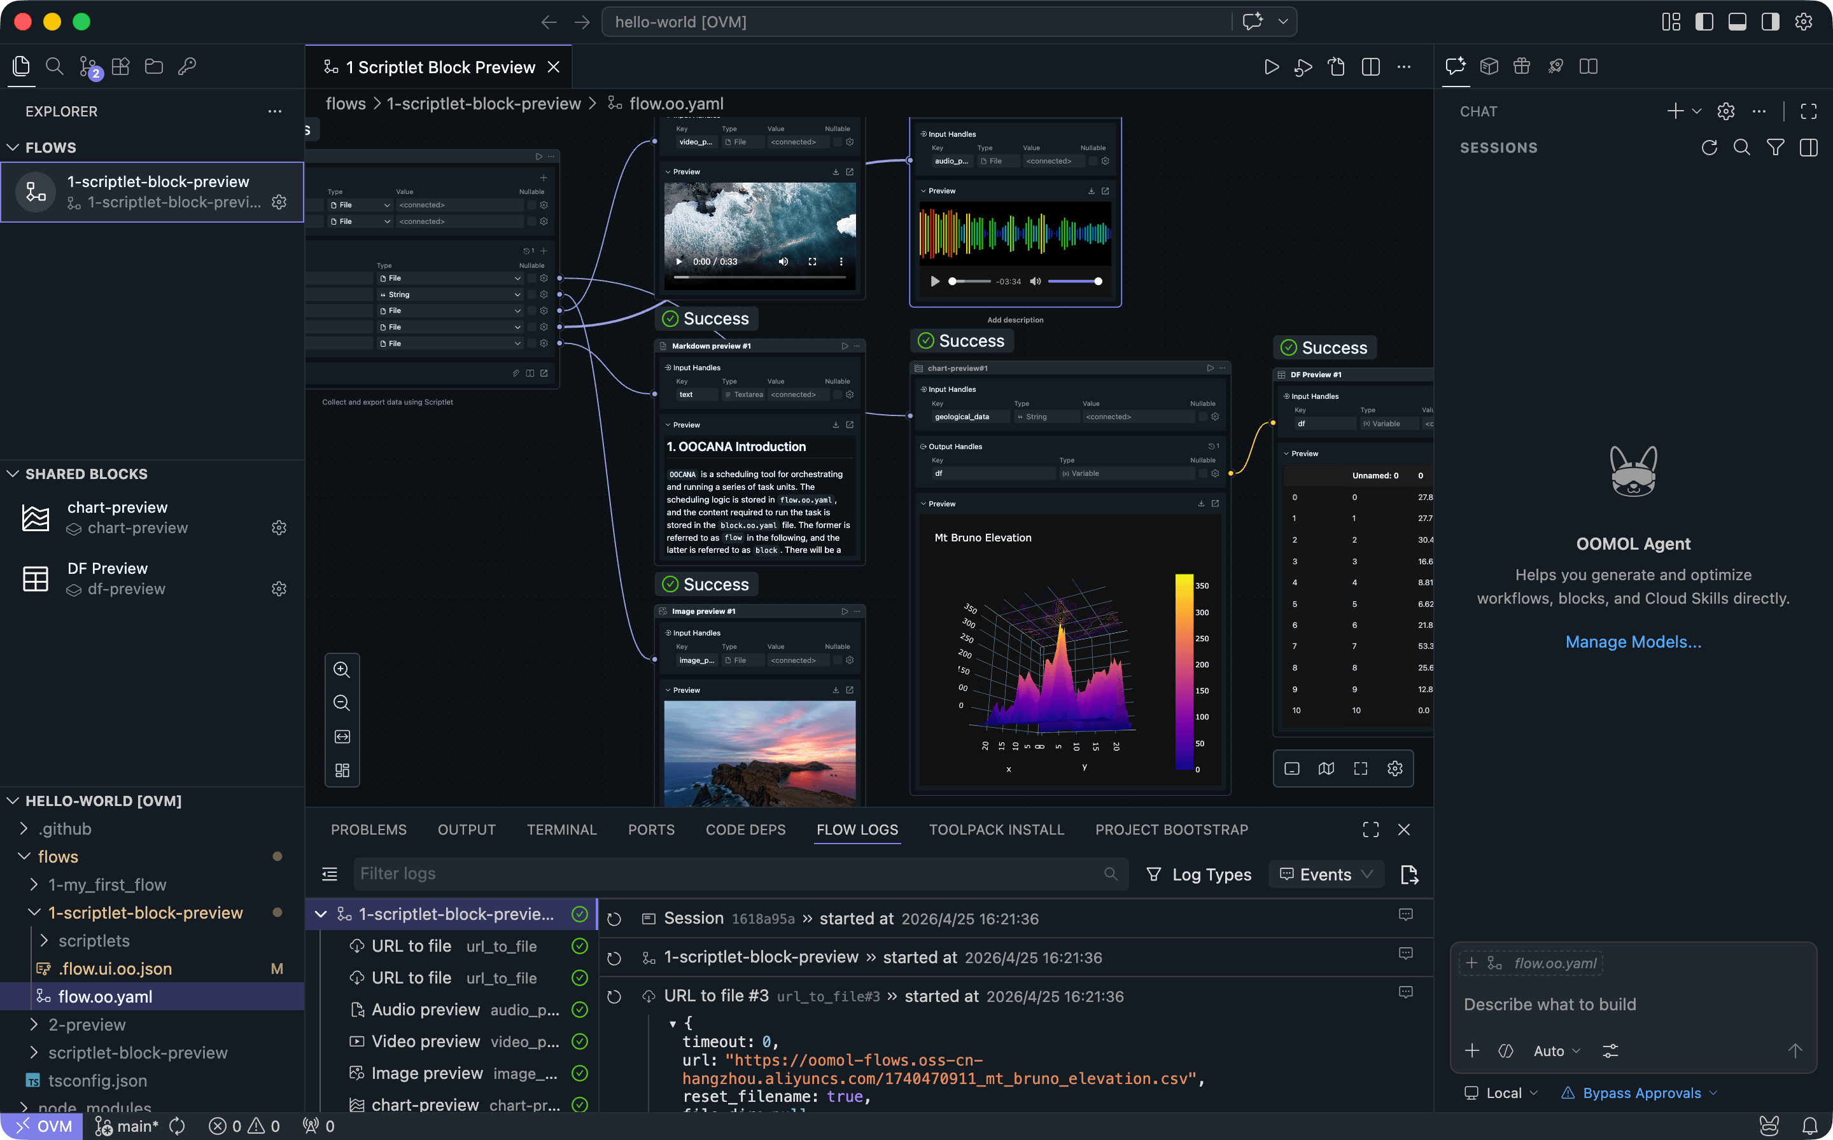Viewport: 1833px width, 1140px height.
Task: Switch to the CODE DEPS tab
Action: pyautogui.click(x=745, y=830)
